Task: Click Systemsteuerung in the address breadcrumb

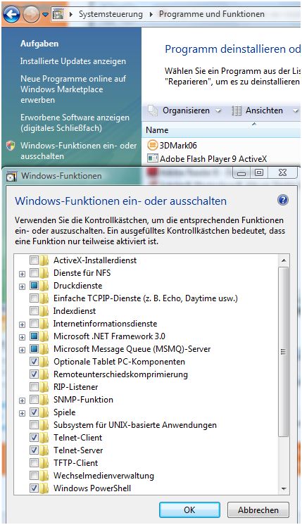Action: [x=111, y=14]
